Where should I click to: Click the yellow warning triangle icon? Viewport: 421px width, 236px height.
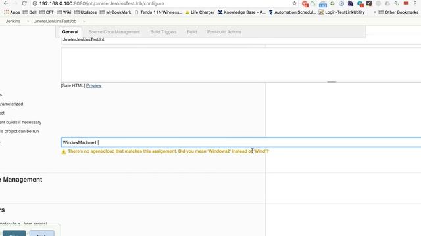click(64, 151)
